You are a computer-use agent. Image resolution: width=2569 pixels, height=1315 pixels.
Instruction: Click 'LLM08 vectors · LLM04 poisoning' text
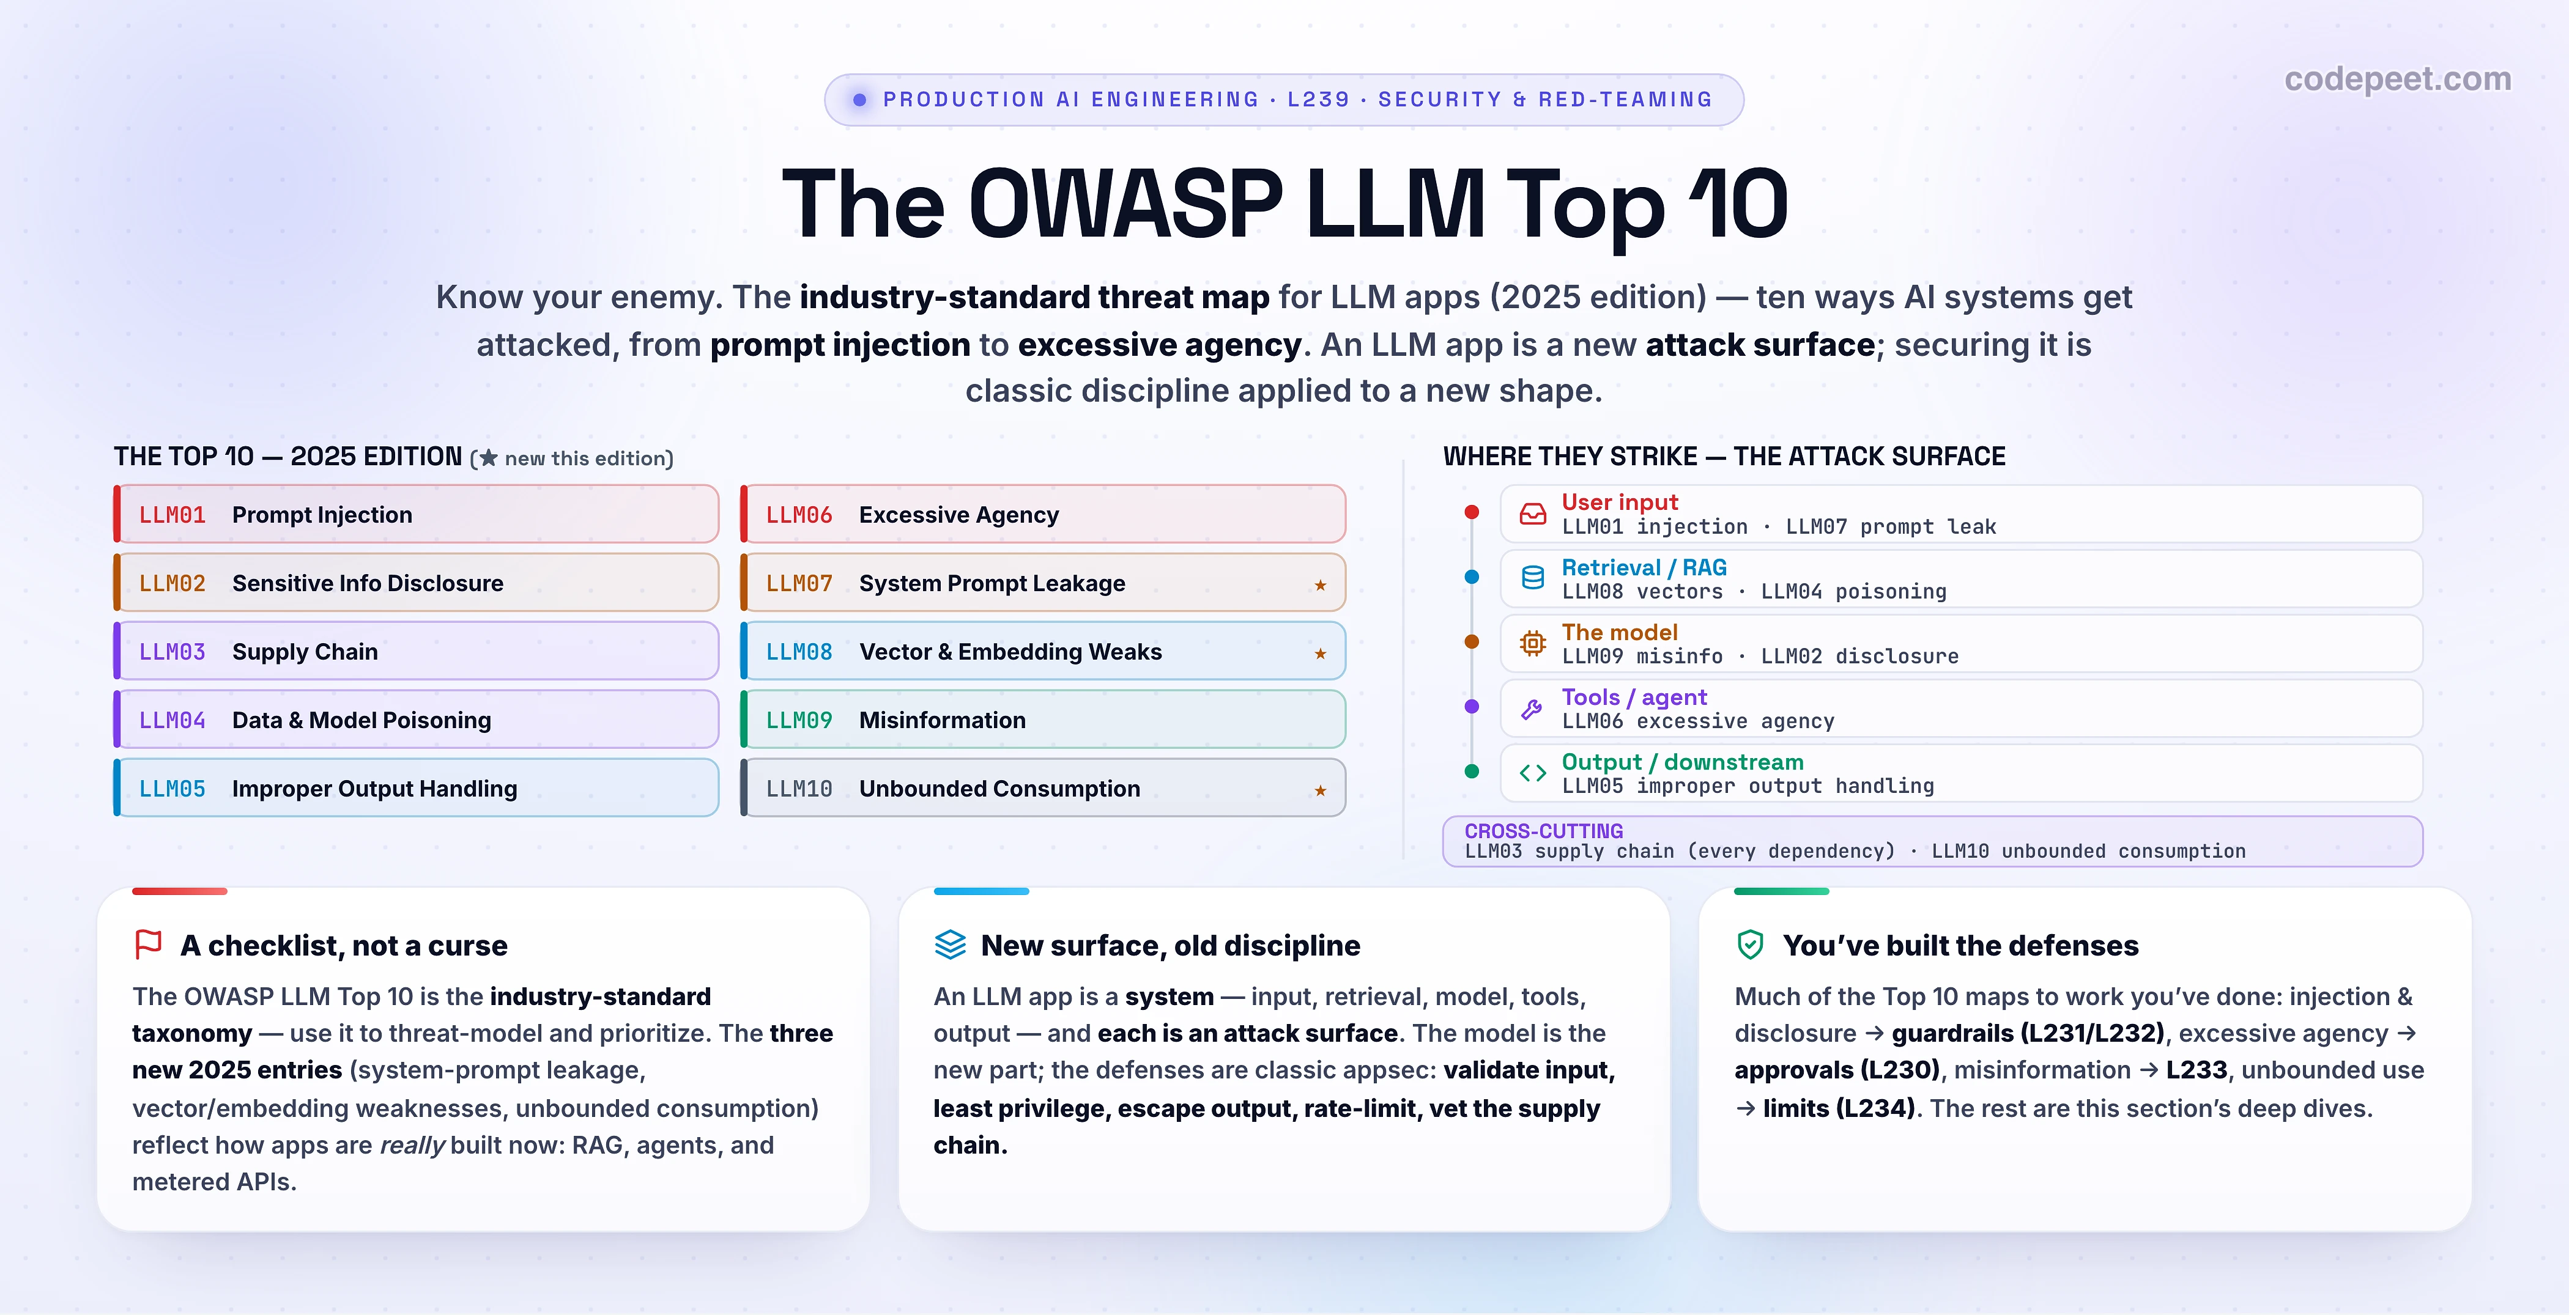(x=1754, y=591)
